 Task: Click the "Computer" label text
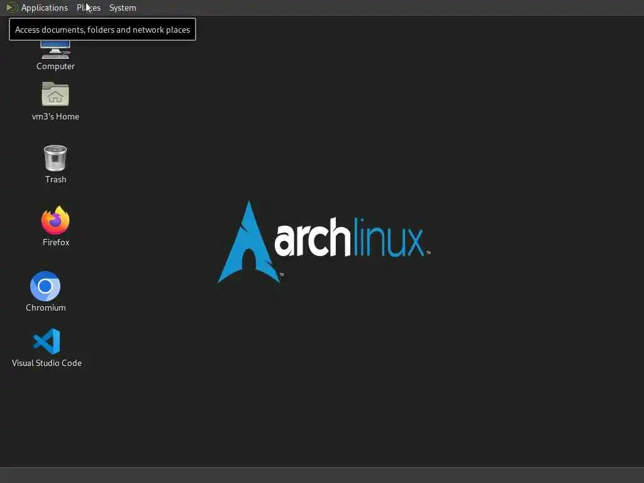pyautogui.click(x=55, y=66)
